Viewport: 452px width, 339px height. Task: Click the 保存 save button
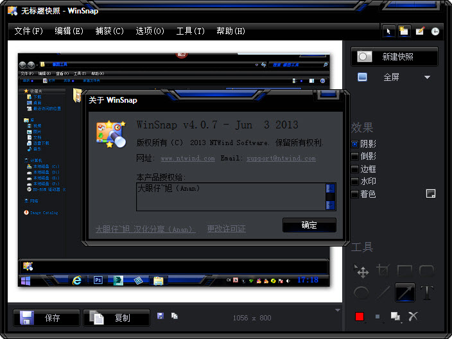coord(46,318)
